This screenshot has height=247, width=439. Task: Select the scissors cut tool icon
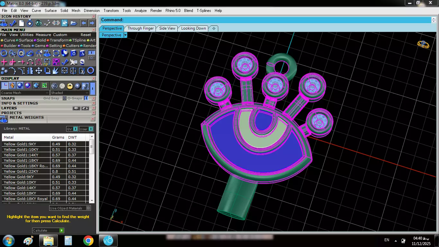(82, 70)
